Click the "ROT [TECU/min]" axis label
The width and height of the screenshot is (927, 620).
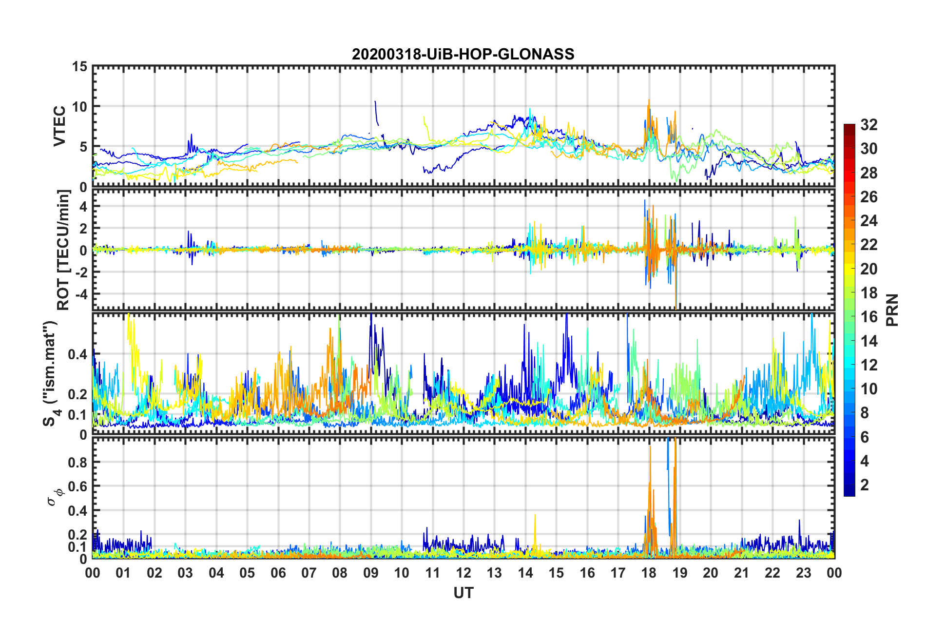pos(63,250)
